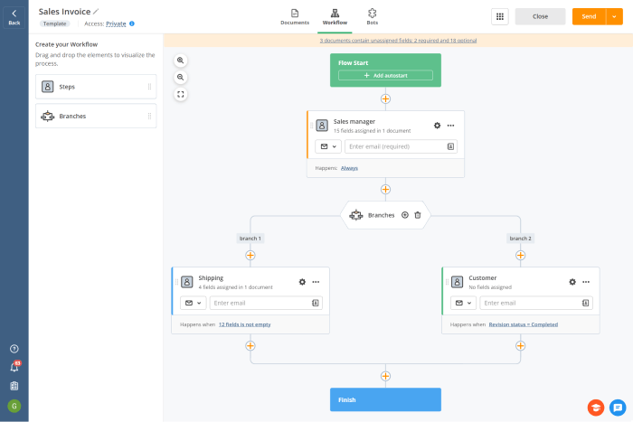Grab the Steps card drag handle
The height and width of the screenshot is (422, 633).
149,87
